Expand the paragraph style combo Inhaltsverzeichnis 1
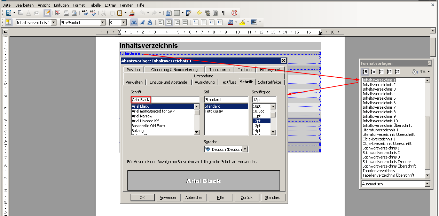This screenshot has width=439, height=216. [x=54, y=22]
